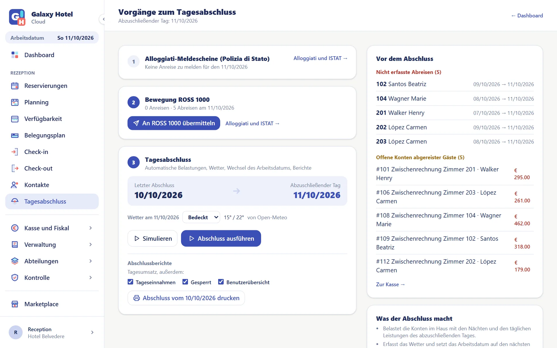Viewport: 557px width, 348px height.
Task: Click the Kasse und Fiskal euro icon
Action: pos(15,228)
